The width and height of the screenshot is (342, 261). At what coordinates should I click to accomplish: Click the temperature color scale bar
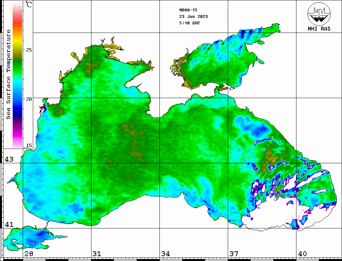[18, 75]
